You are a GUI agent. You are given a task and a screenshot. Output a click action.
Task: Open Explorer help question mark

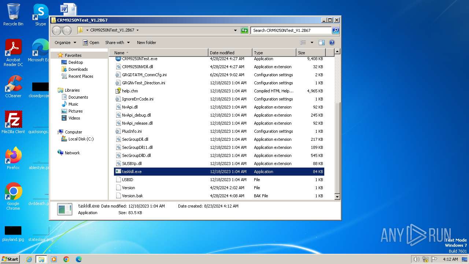(332, 43)
